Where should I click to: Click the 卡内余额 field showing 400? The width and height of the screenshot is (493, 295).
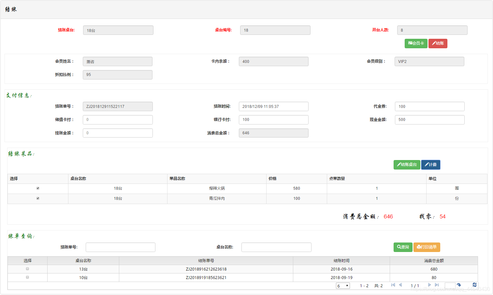coord(273,62)
